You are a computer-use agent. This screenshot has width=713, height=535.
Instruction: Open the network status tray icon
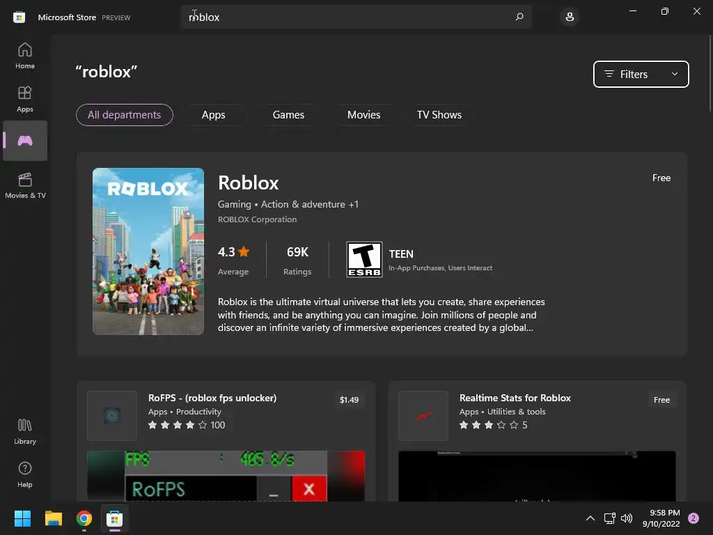tap(609, 518)
